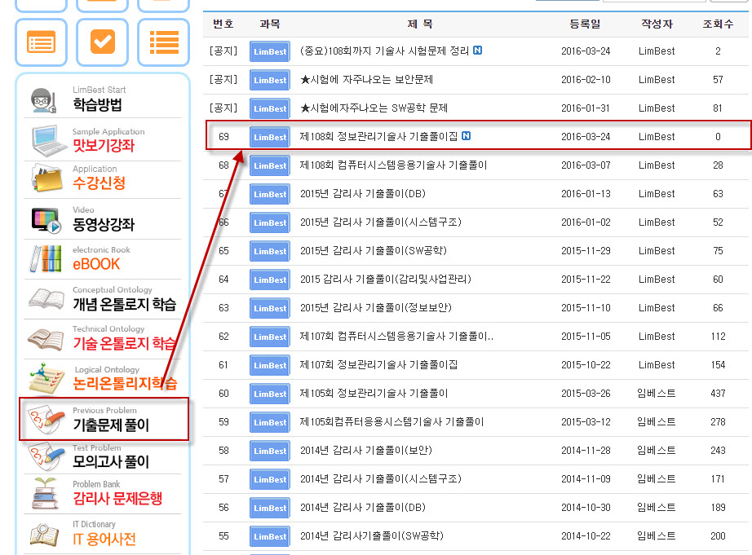Click the TV play icon beside 동영상강좌
This screenshot has width=752, height=555.
[x=46, y=221]
